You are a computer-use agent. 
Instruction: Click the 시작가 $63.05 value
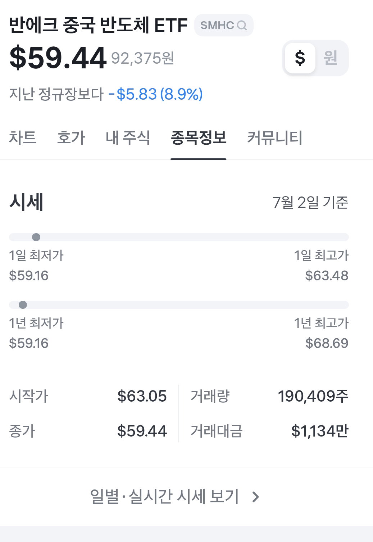coord(142,396)
